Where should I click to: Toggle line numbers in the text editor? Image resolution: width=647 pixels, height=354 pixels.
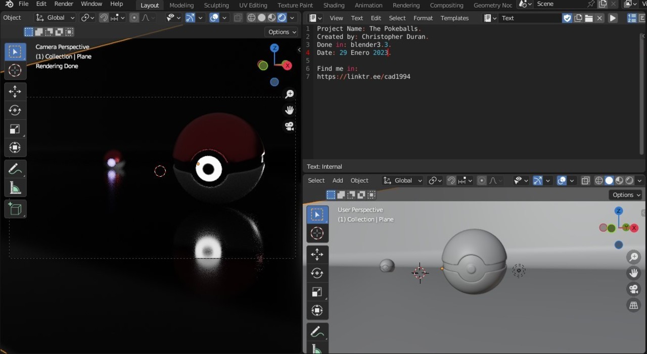coord(632,18)
